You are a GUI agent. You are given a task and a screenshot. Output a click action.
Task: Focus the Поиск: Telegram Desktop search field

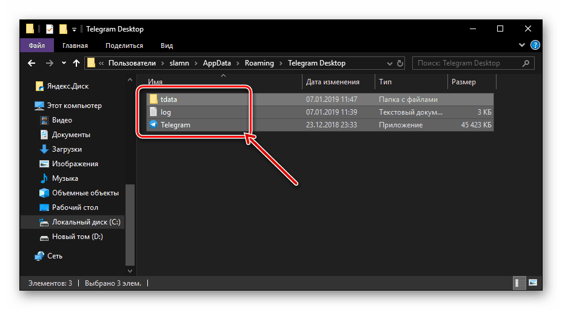tap(473, 63)
